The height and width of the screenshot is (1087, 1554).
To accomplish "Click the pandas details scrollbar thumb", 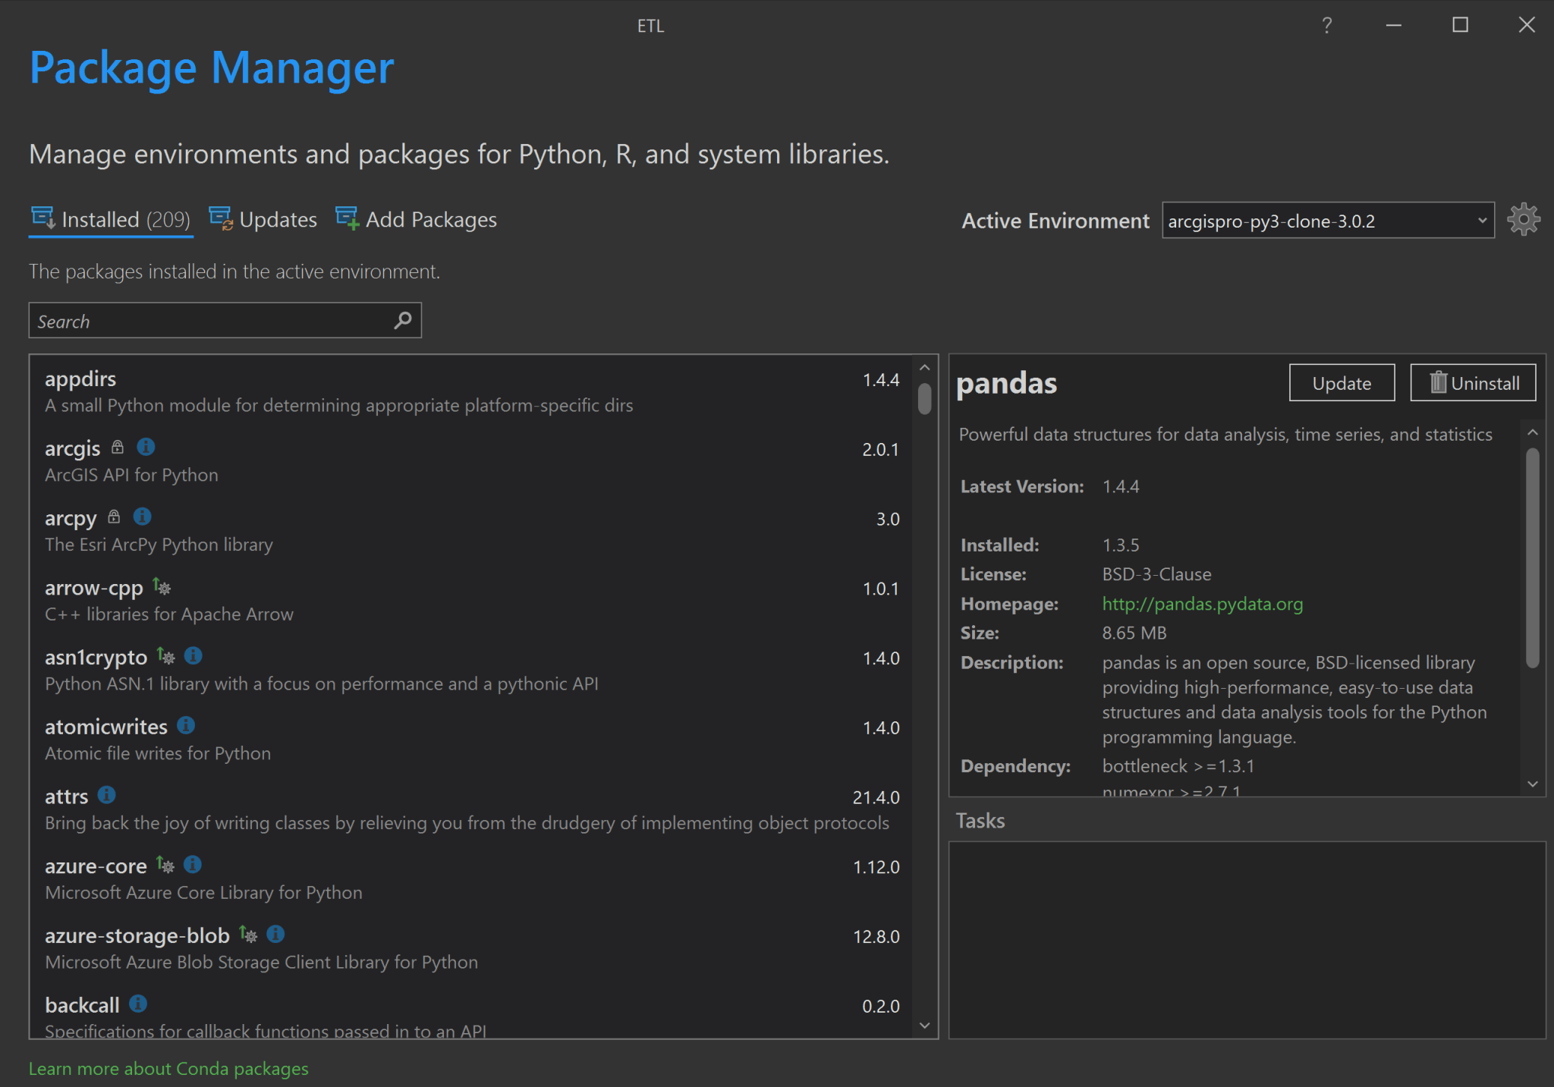I will click(1533, 558).
